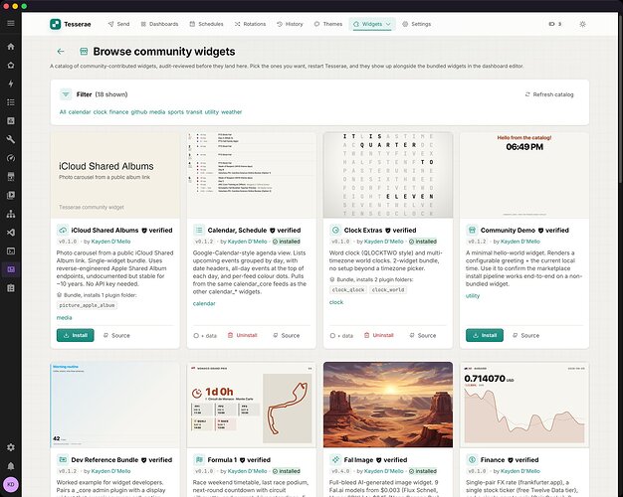Open the Dashboards tab
The width and height of the screenshot is (623, 497).
[159, 24]
